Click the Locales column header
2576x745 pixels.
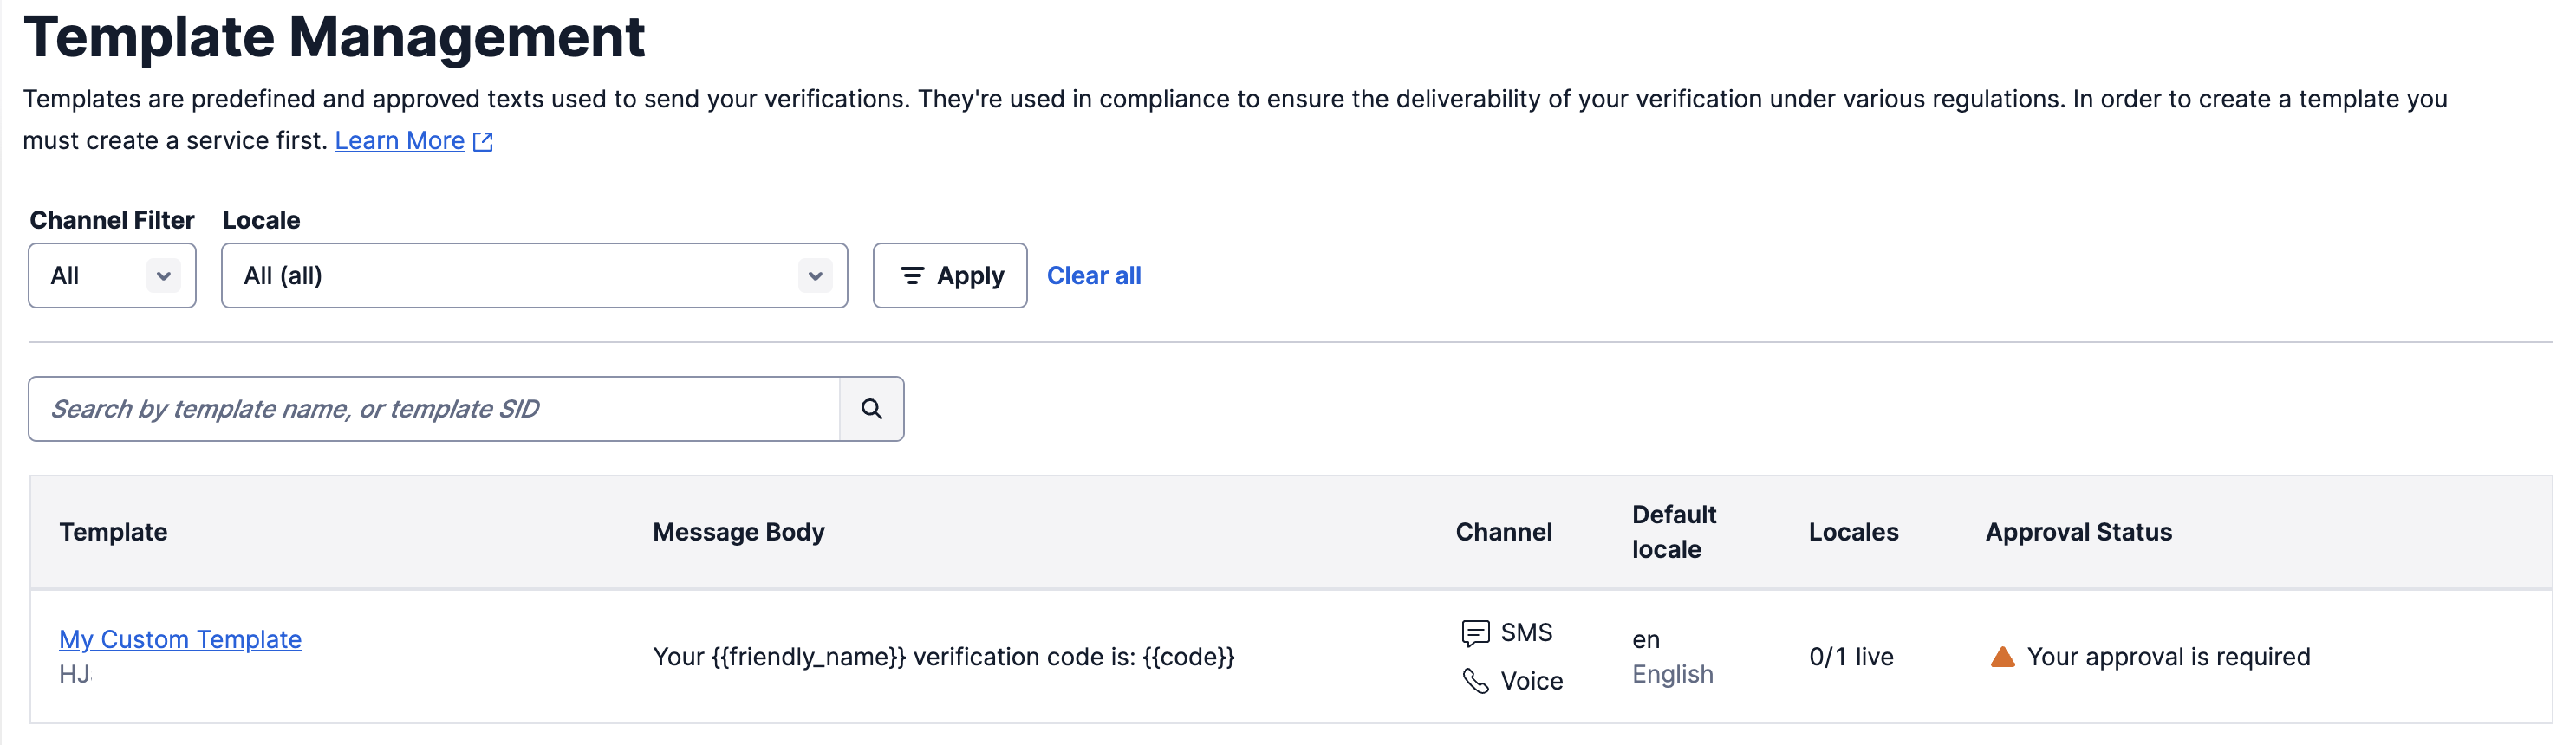(x=1853, y=532)
